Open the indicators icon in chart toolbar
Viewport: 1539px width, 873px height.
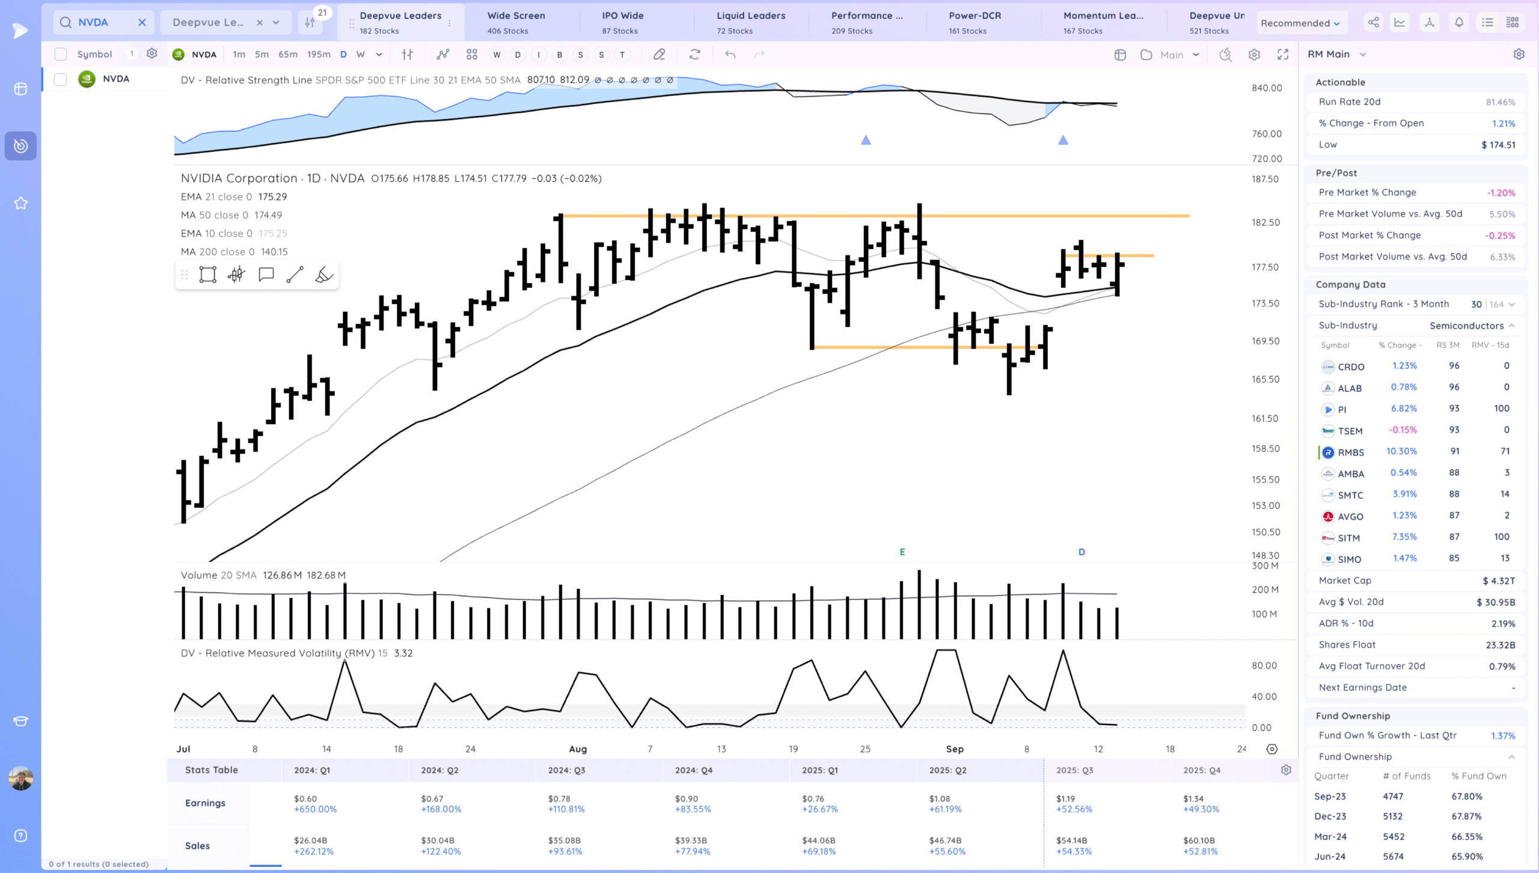coord(443,55)
